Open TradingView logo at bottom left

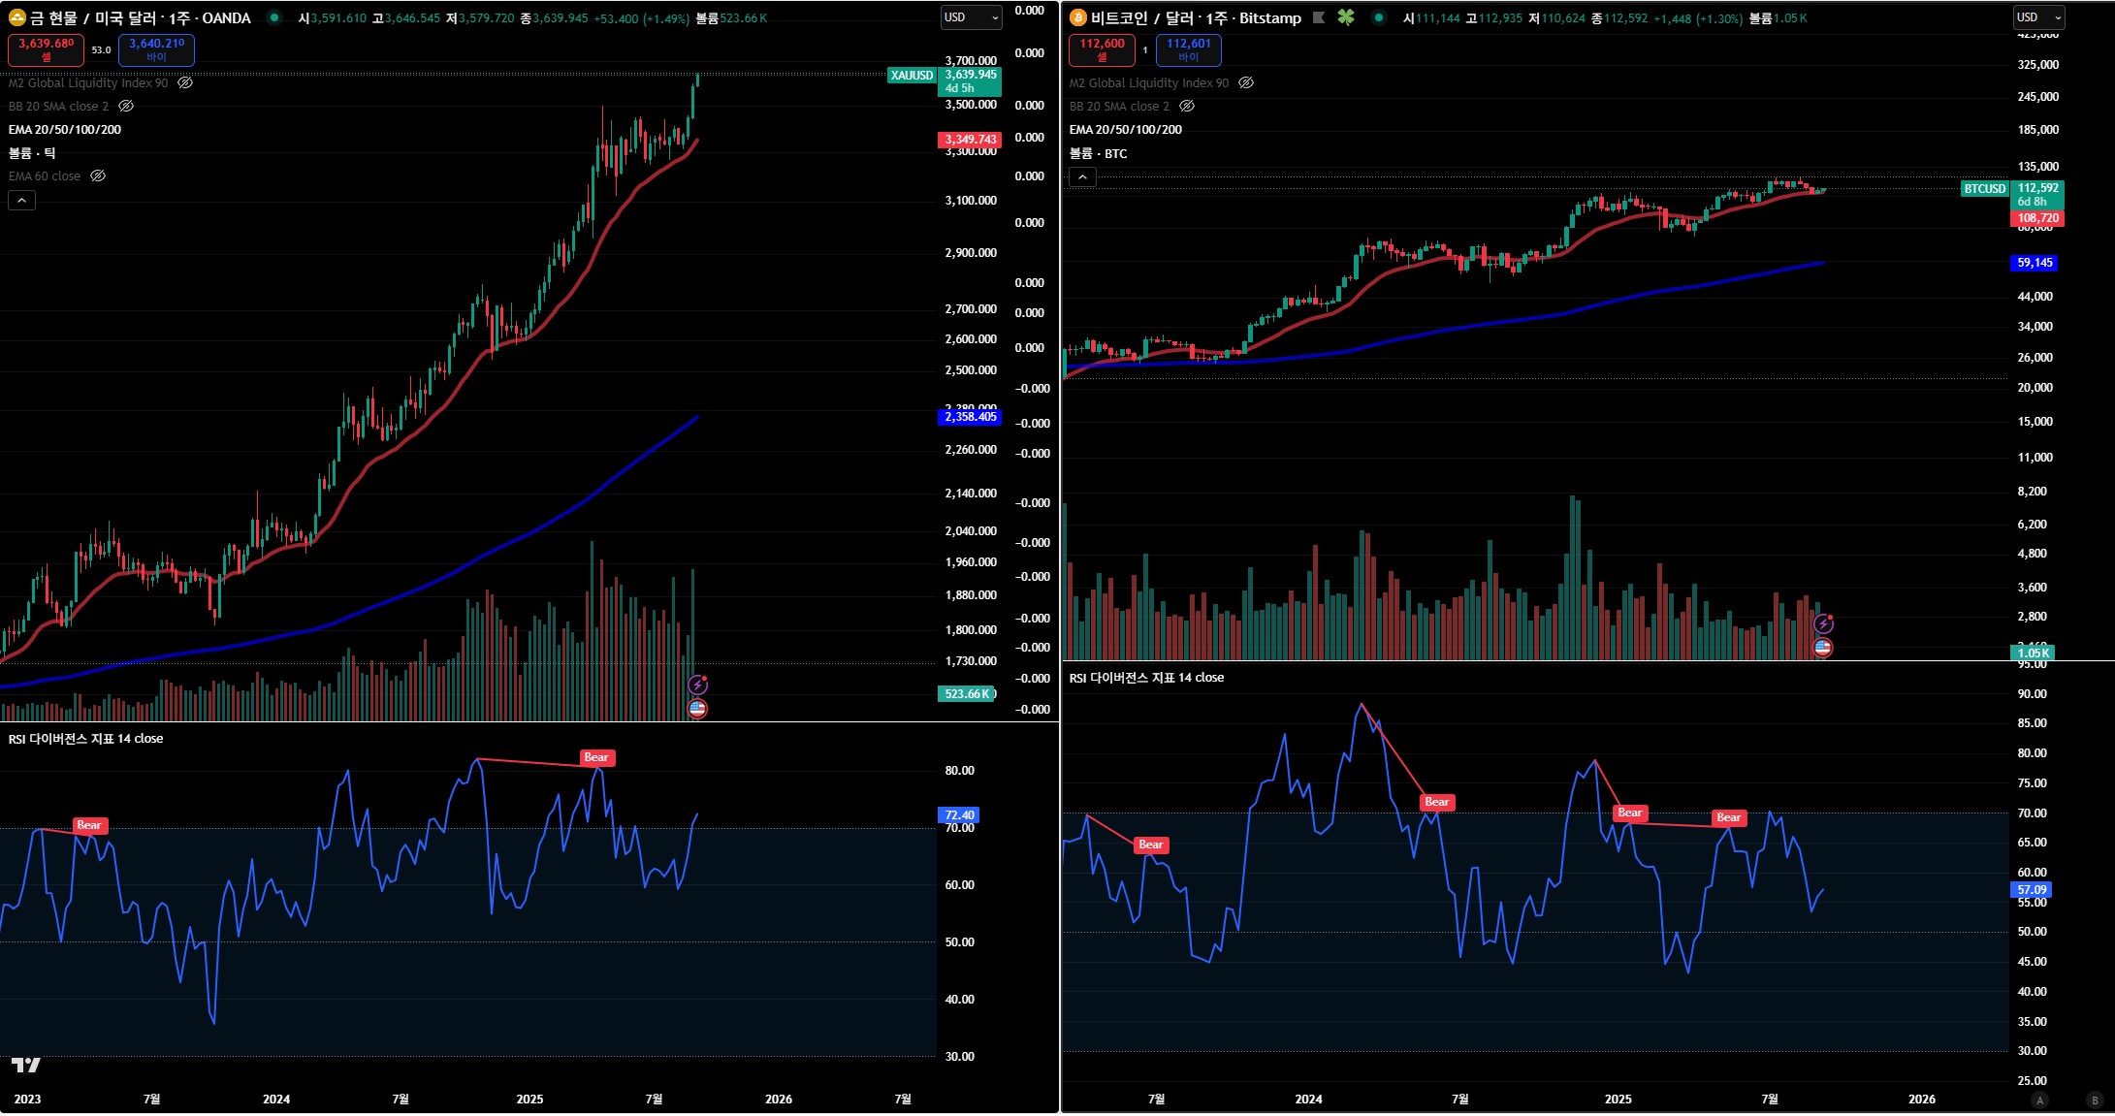(x=26, y=1066)
